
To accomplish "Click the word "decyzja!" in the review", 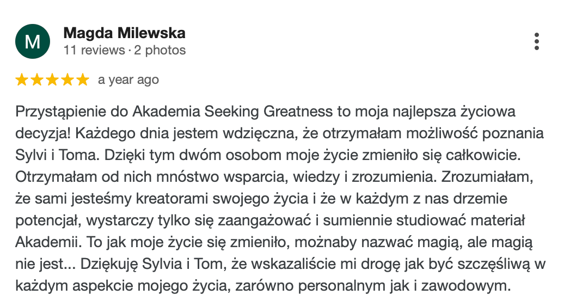I will pyautogui.click(x=41, y=134).
